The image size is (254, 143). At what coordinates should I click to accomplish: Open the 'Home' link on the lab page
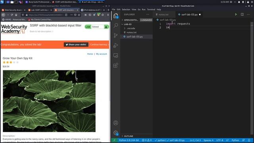(90, 54)
